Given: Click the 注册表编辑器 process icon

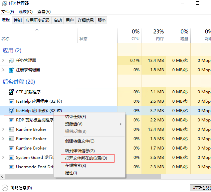Looking at the screenshot, I should 11,70.
